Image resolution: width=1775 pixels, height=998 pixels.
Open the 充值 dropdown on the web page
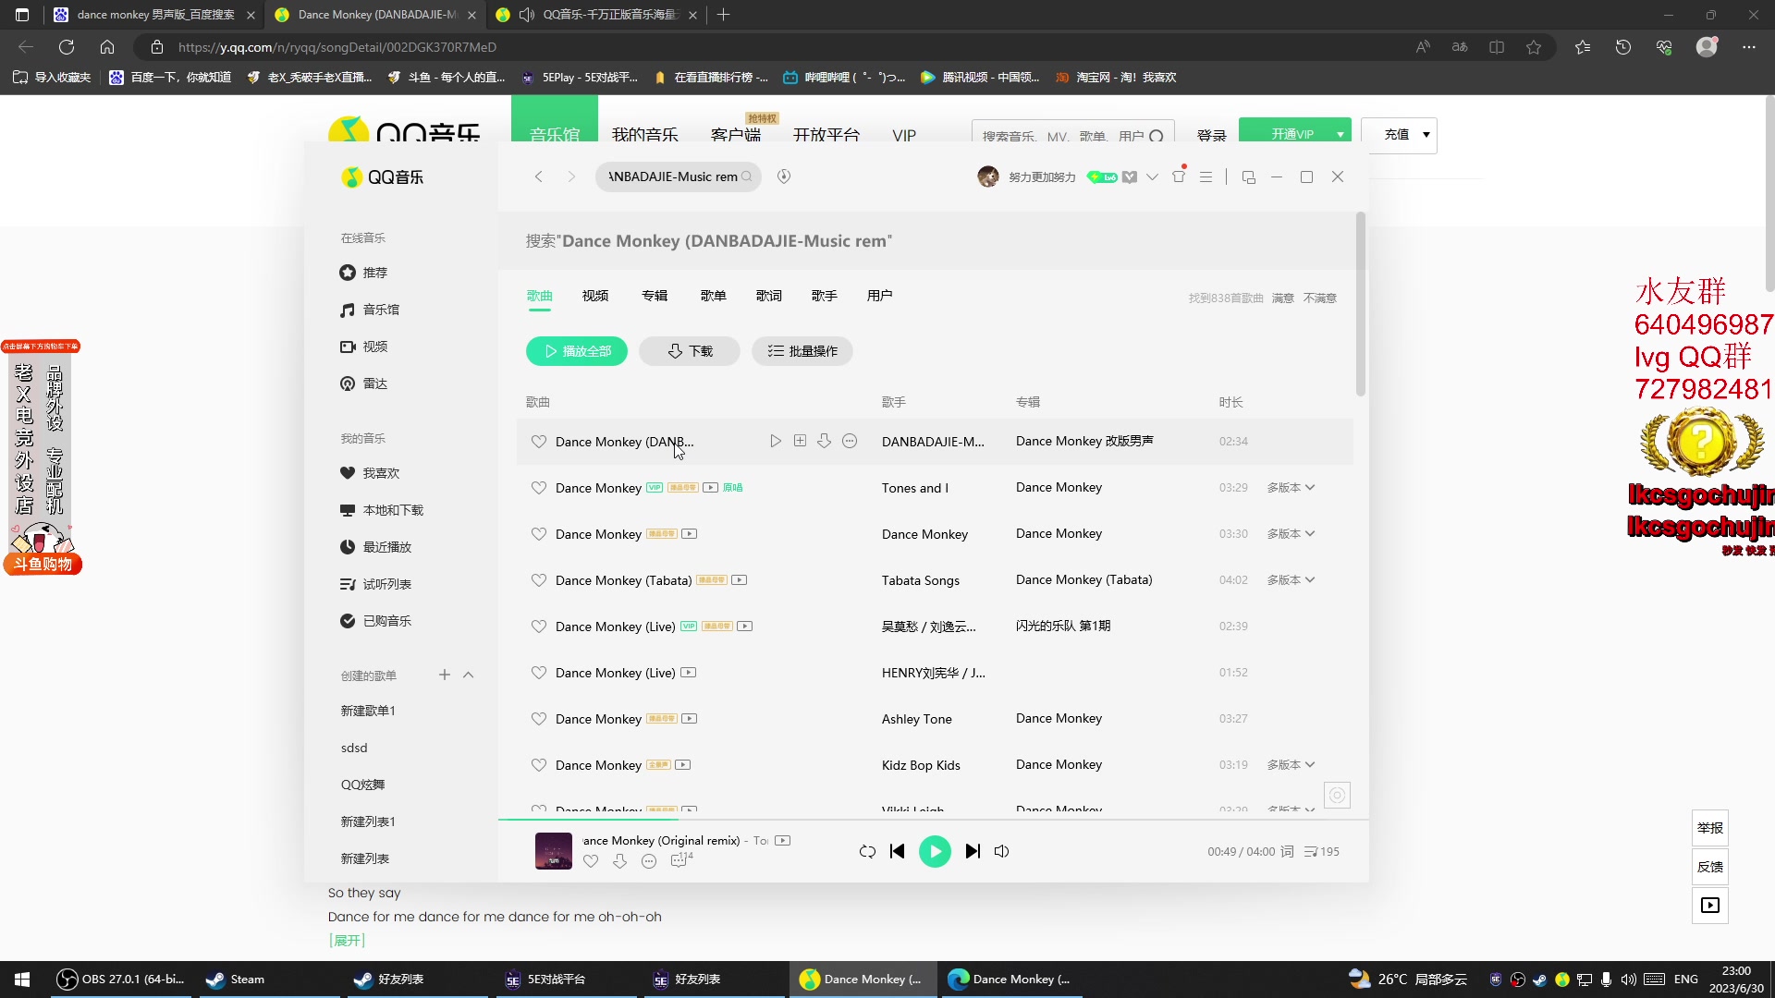coord(1399,135)
